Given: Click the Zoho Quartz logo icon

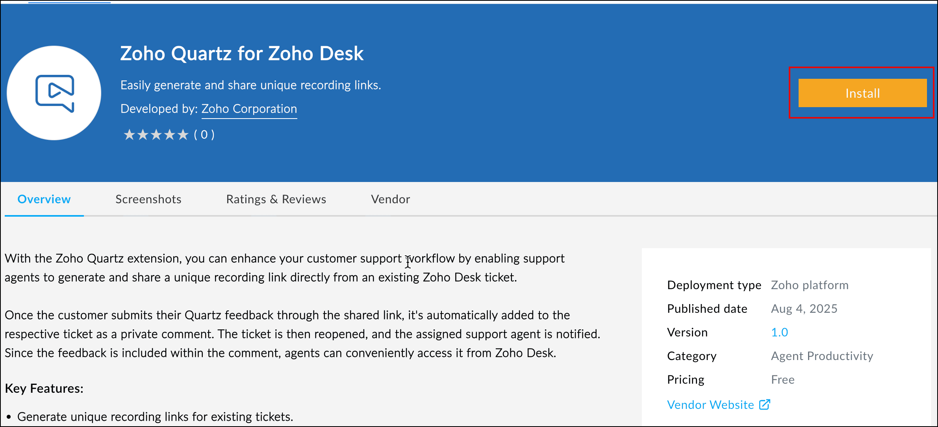Looking at the screenshot, I should (54, 93).
